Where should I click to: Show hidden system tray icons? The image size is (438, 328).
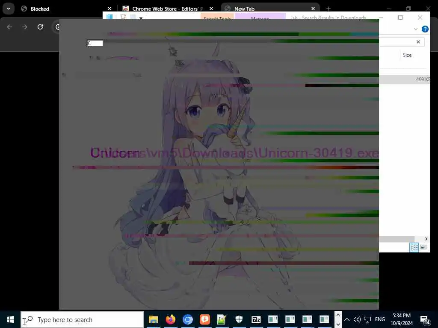(x=346, y=319)
